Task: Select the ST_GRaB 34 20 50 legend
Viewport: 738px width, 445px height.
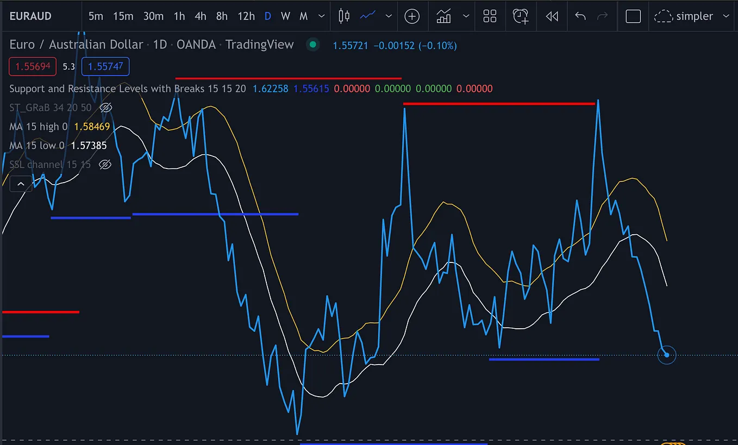Action: pyautogui.click(x=51, y=108)
